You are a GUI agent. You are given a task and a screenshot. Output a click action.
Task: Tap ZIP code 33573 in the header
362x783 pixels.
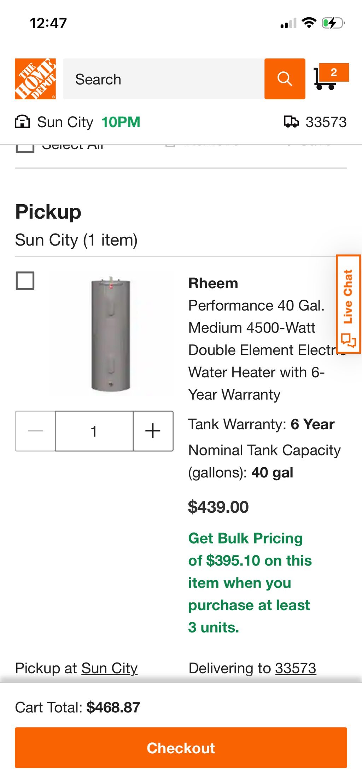coord(326,122)
